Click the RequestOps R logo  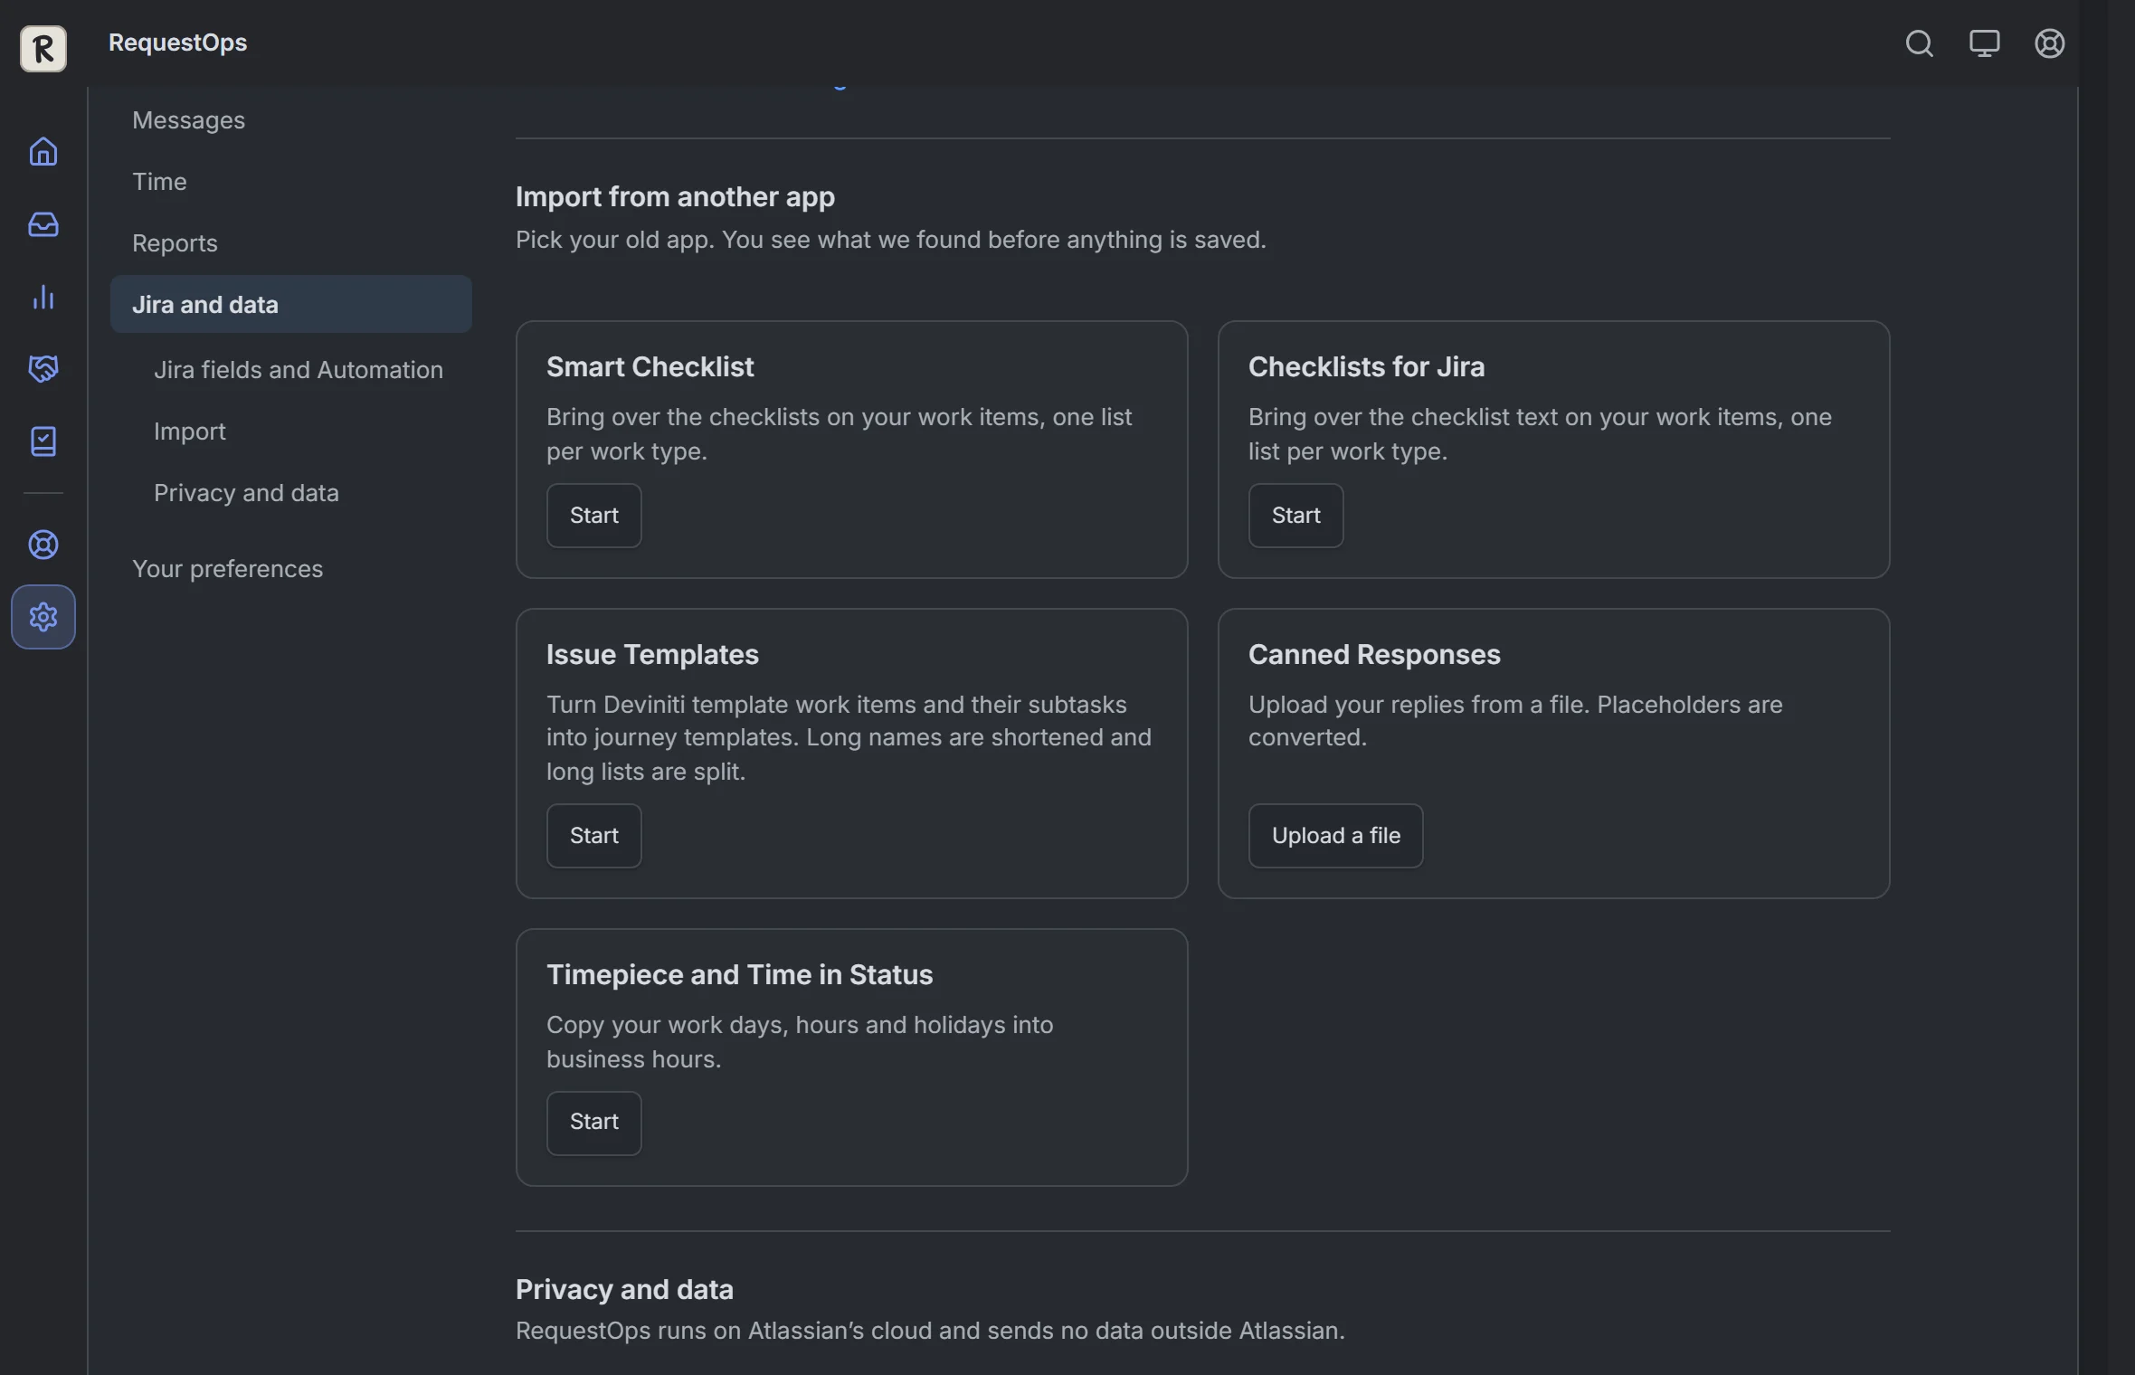click(43, 48)
